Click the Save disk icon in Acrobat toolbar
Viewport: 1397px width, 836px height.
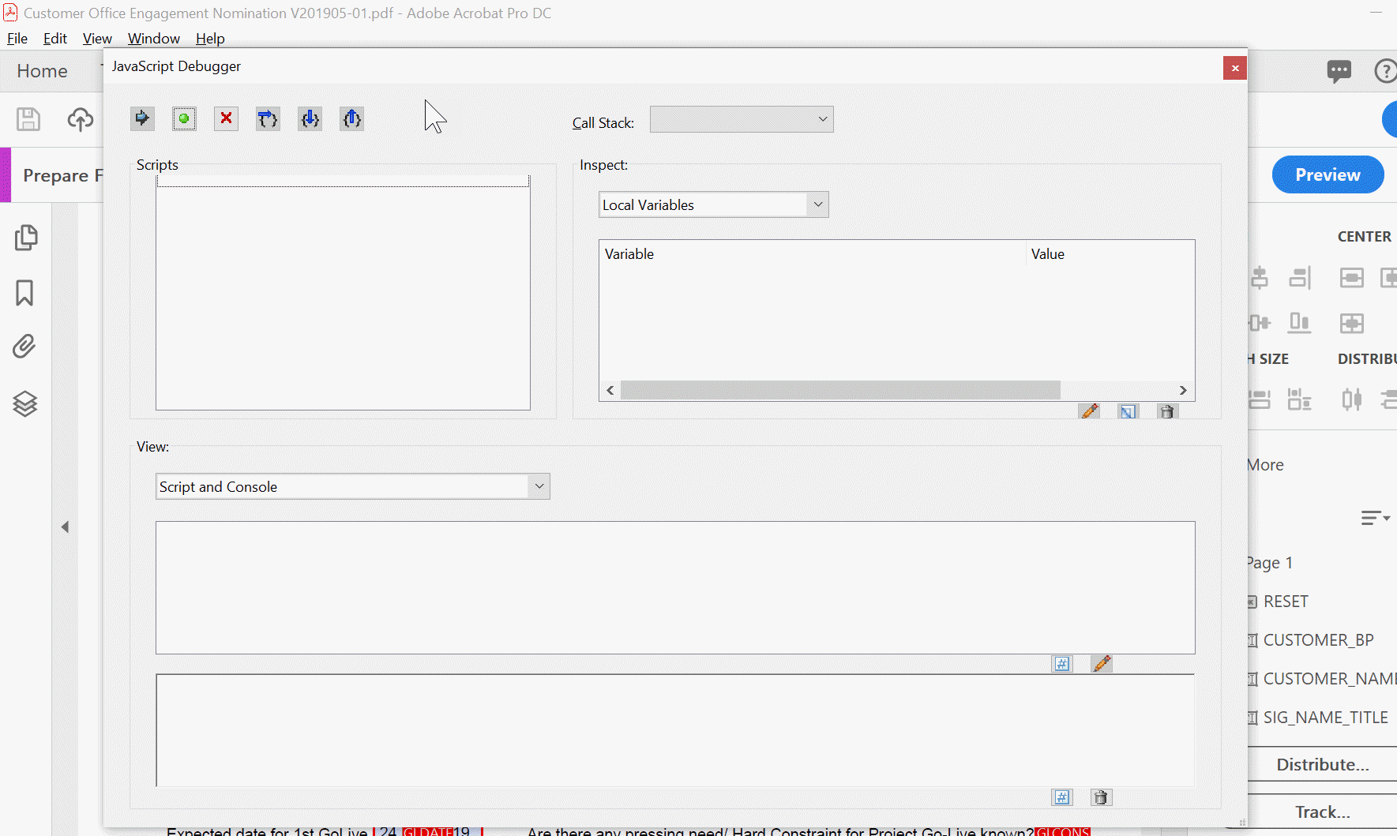(28, 119)
